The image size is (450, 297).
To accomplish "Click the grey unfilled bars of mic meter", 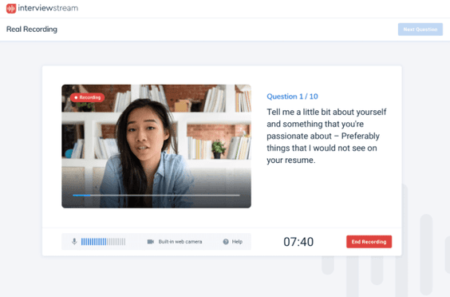I will click(x=116, y=242).
